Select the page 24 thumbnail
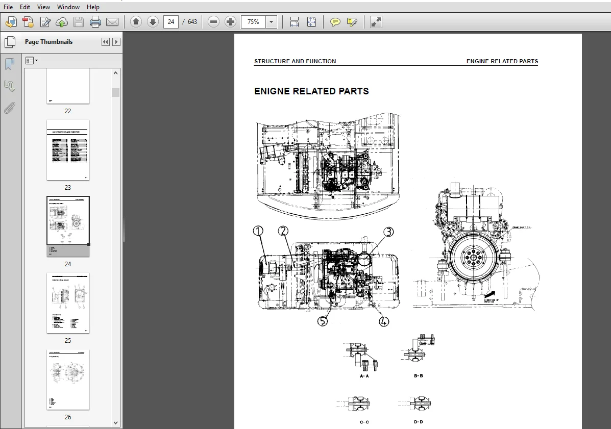 68,226
